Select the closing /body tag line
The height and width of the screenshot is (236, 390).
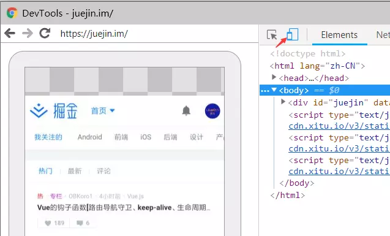[297, 183]
